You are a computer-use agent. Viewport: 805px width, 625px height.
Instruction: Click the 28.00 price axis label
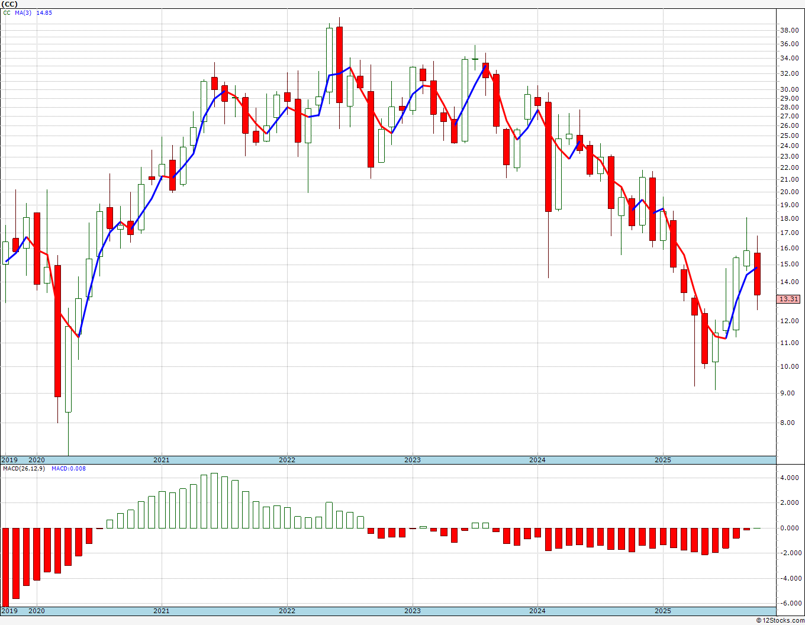pyautogui.click(x=789, y=108)
